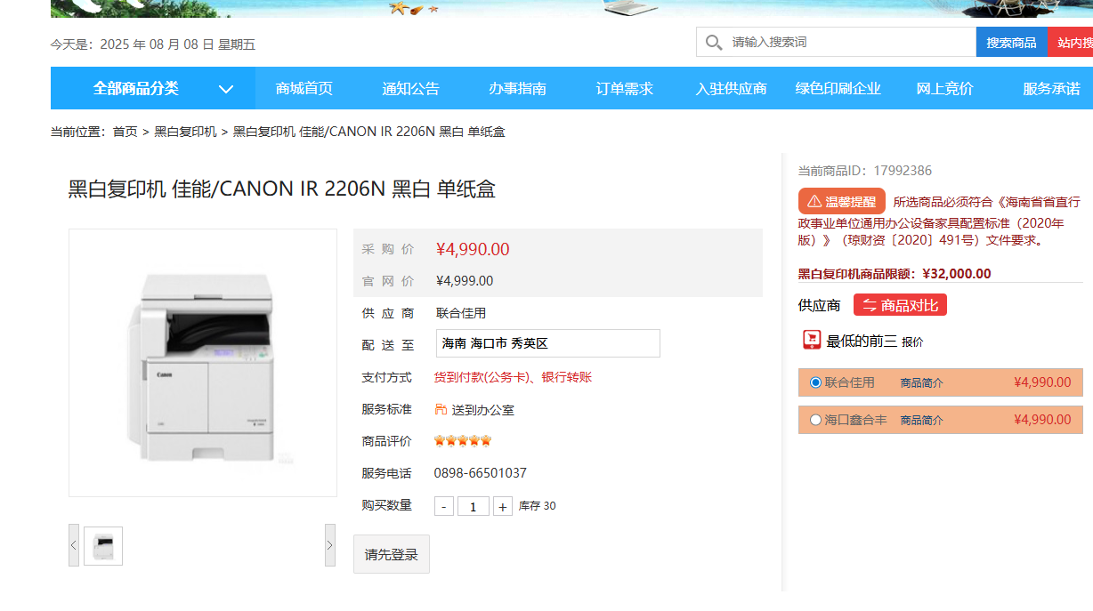
Task: Show the previous thumbnail with the left arrow
Action: tap(74, 545)
